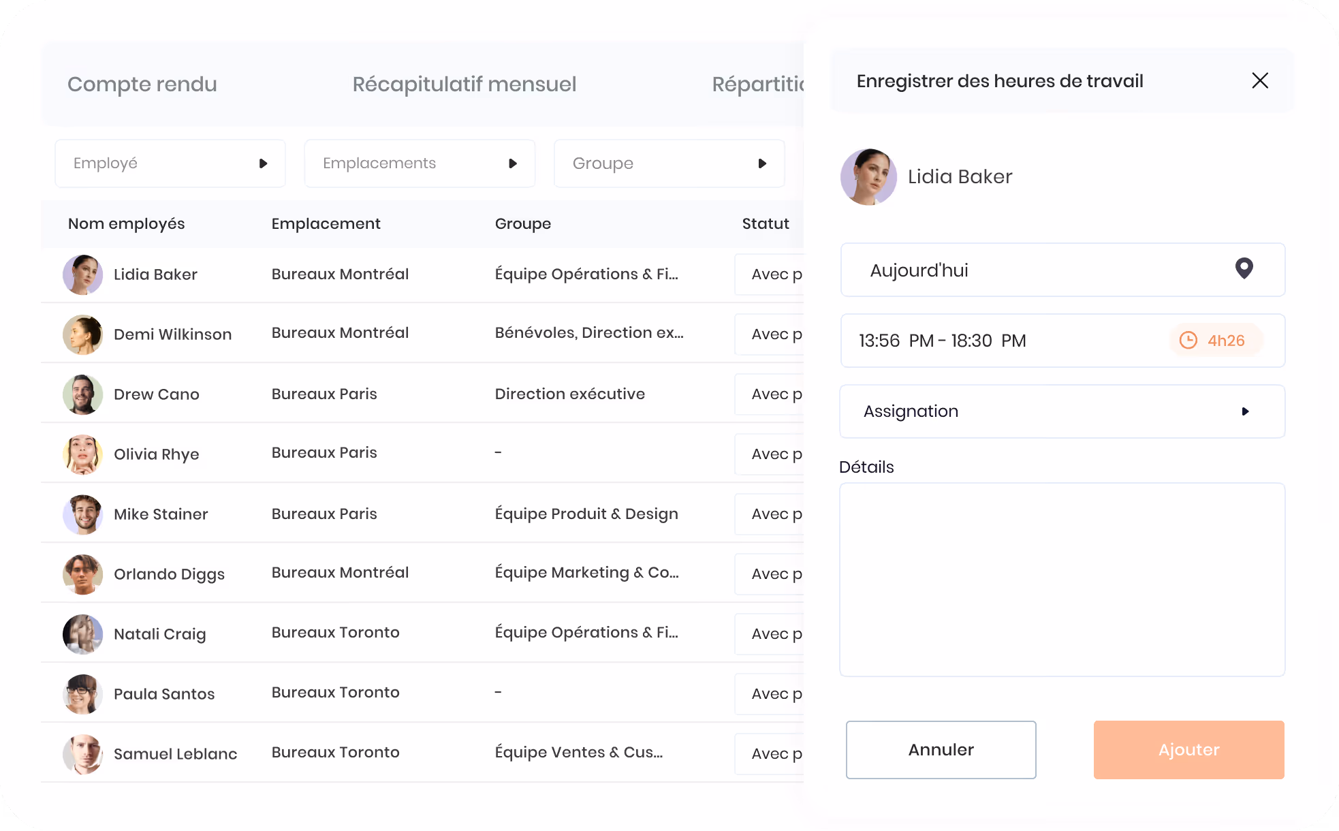The height and width of the screenshot is (831, 1339).
Task: Click the Aujourd'hui date field
Action: pos(1062,270)
